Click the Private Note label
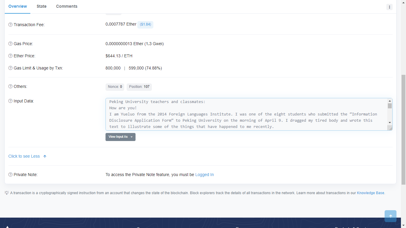 click(x=26, y=175)
